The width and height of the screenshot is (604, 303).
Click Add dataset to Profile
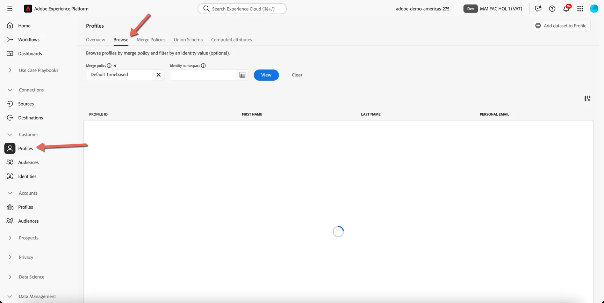[561, 25]
